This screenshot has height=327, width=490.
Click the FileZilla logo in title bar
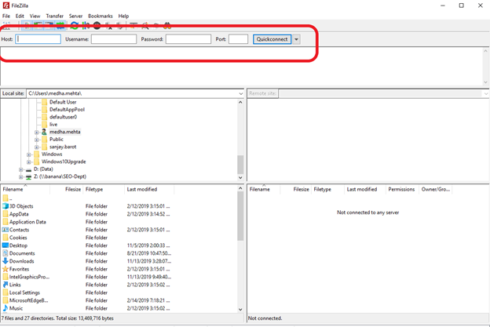(6, 5)
